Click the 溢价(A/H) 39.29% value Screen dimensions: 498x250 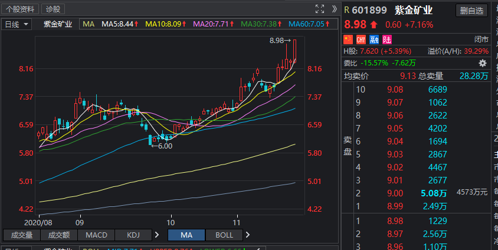pyautogui.click(x=476, y=51)
